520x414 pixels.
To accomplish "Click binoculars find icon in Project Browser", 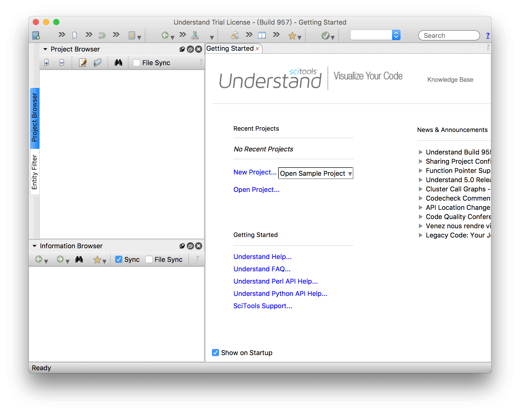I will click(118, 63).
